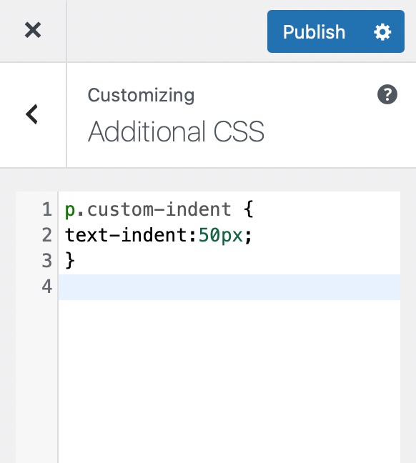
Task: Click the opening curly brace on line 1
Action: point(249,209)
